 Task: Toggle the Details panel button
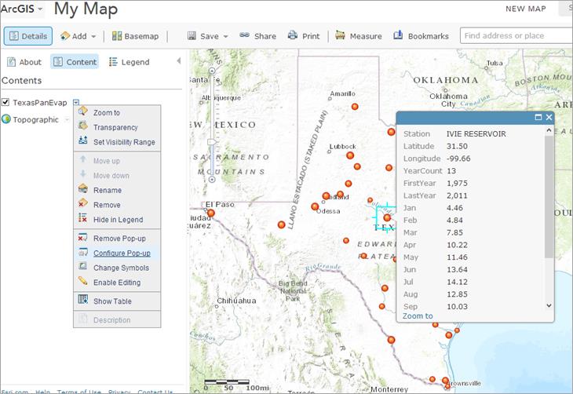coord(28,36)
